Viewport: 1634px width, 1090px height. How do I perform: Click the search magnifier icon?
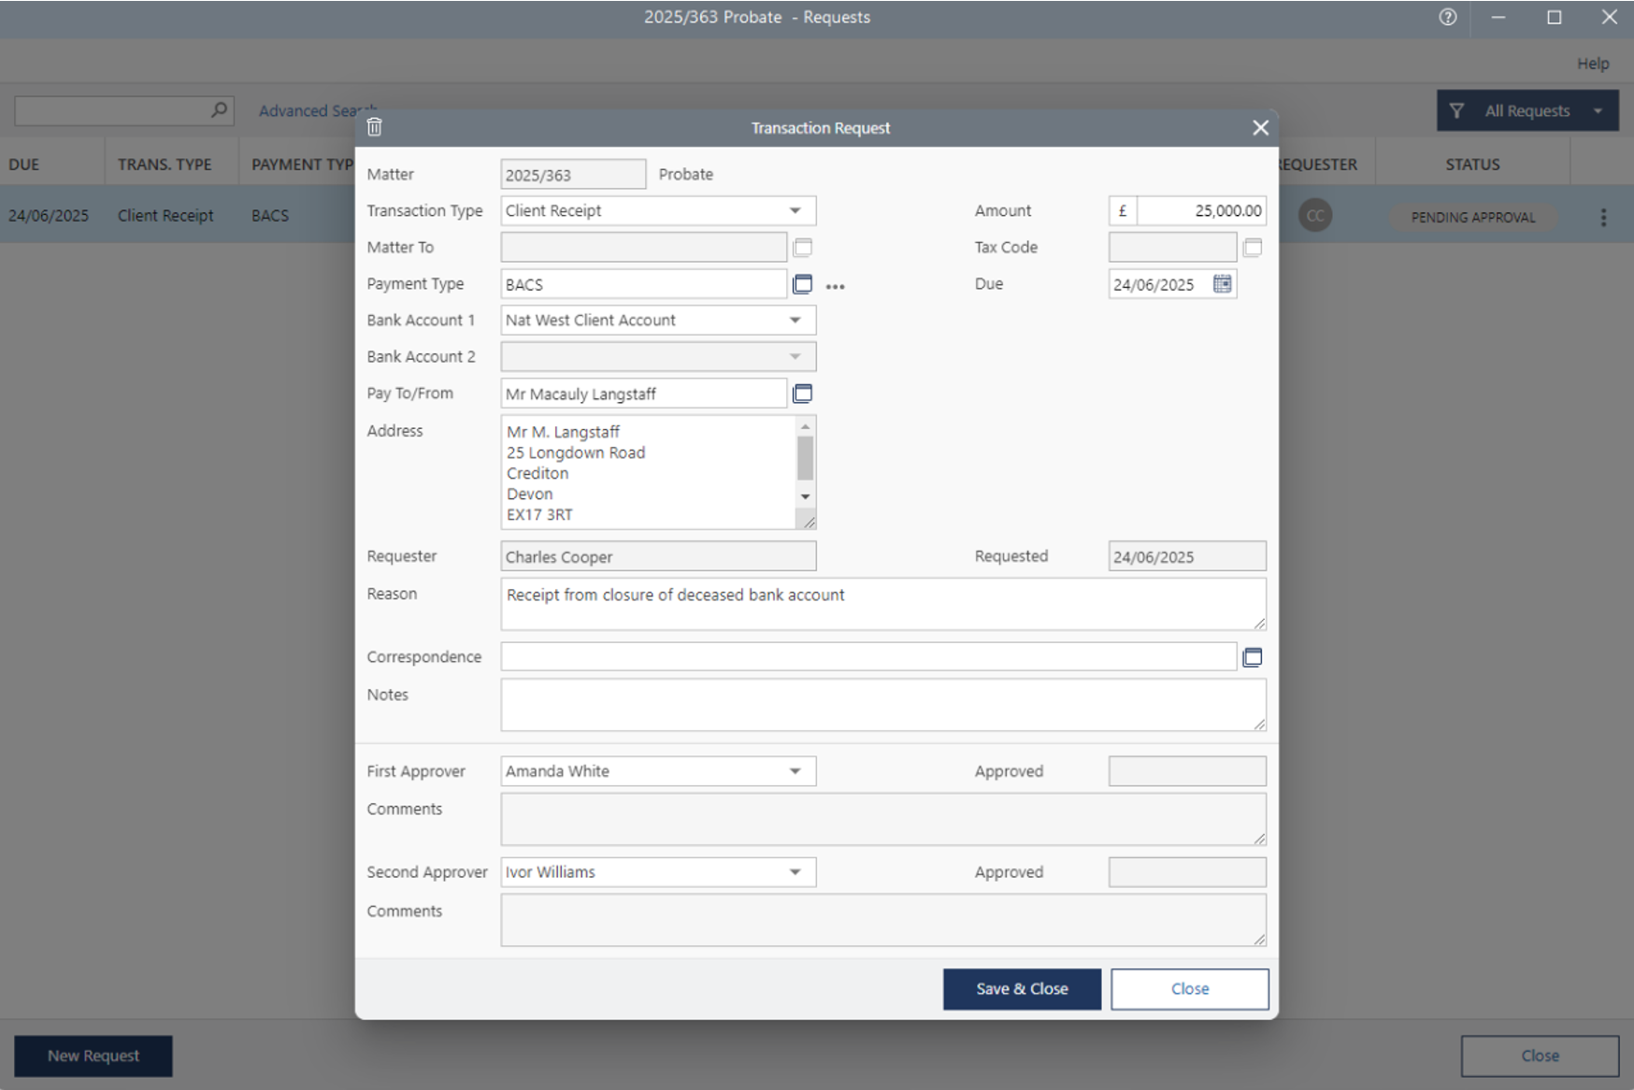(219, 110)
